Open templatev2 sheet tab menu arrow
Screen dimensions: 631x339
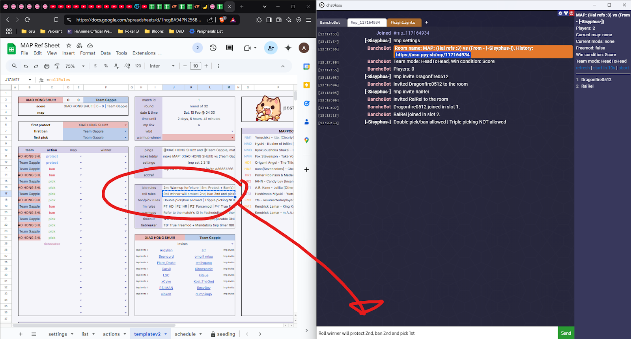pos(166,334)
